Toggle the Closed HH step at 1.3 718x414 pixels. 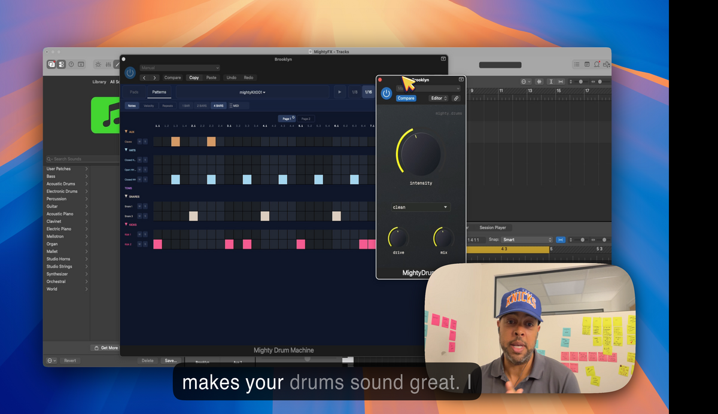pyautogui.click(x=176, y=179)
